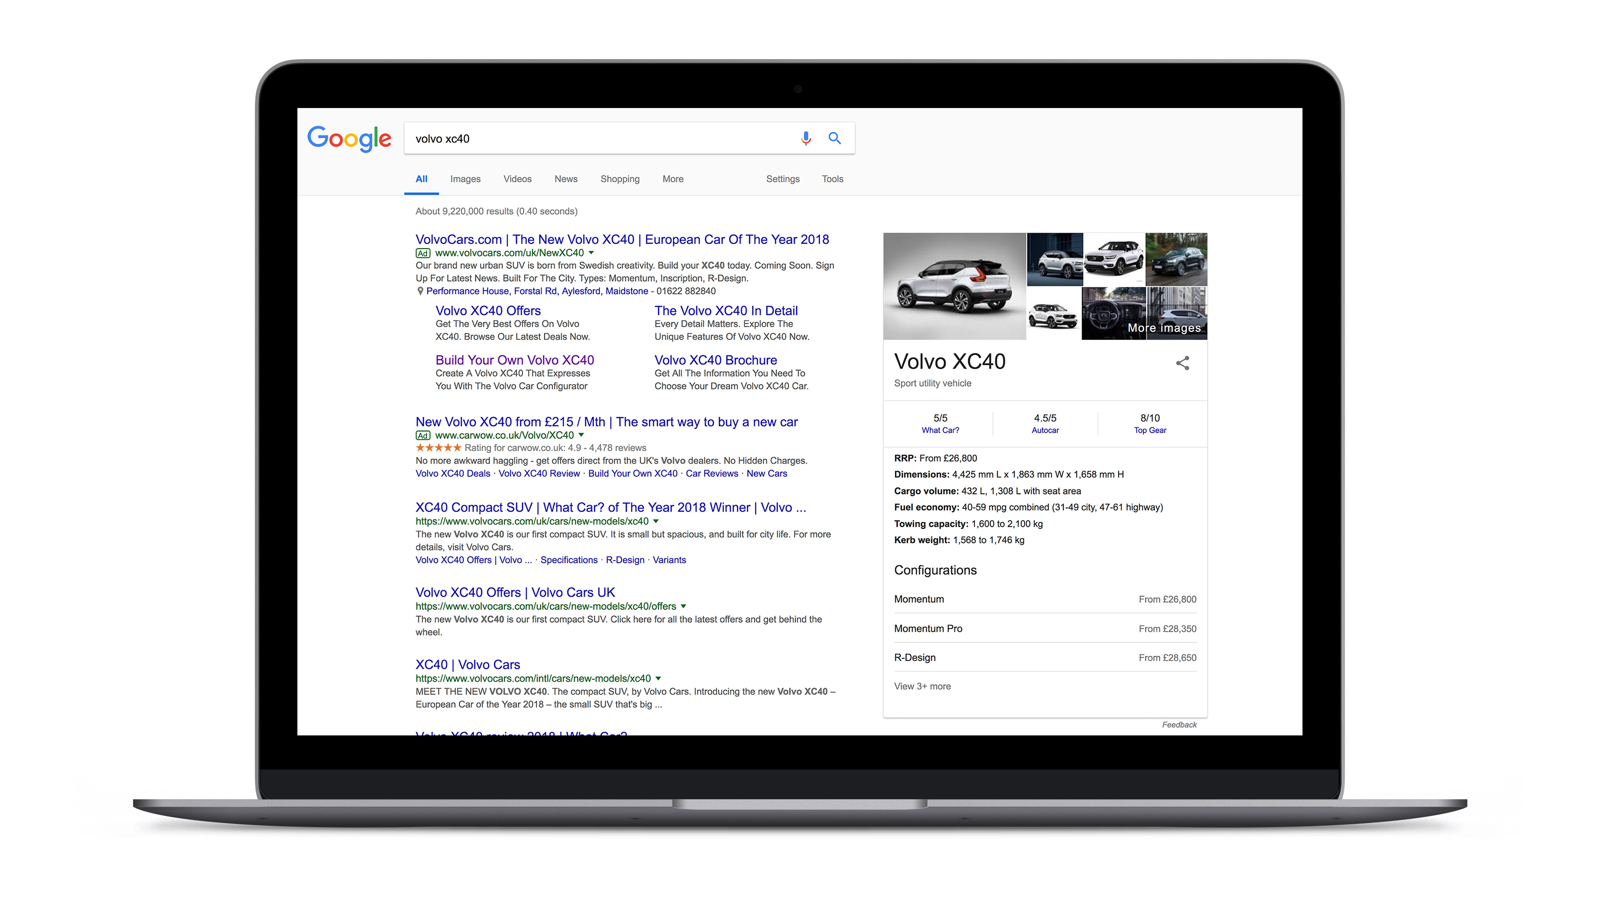1598x903 pixels.
Task: Expand dropdown arrow beside volvocars.com/intl URL
Action: (x=658, y=678)
